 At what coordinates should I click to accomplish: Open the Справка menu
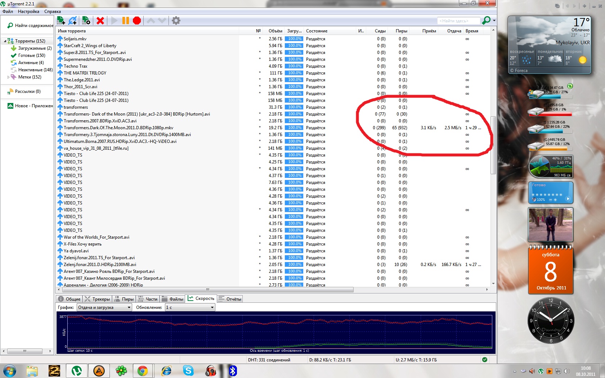pyautogui.click(x=53, y=12)
